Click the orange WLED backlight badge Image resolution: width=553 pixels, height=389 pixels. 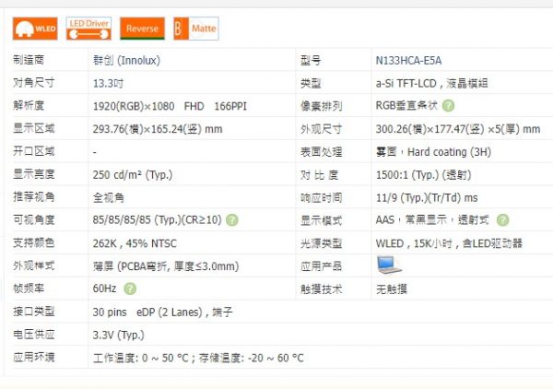point(36,29)
